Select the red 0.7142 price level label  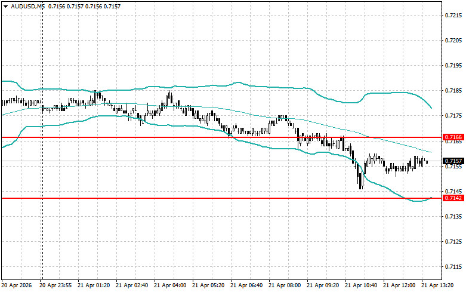(453, 198)
